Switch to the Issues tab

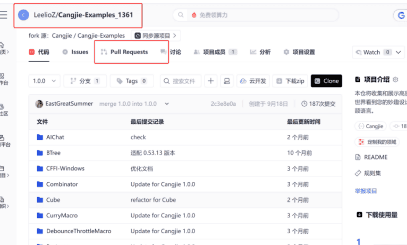75,52
